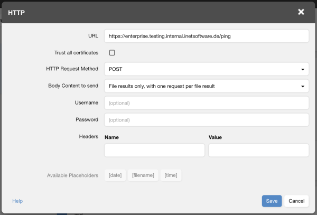Viewport: 317px width, 215px height.
Task: Save the HTTP configuration
Action: click(x=272, y=201)
